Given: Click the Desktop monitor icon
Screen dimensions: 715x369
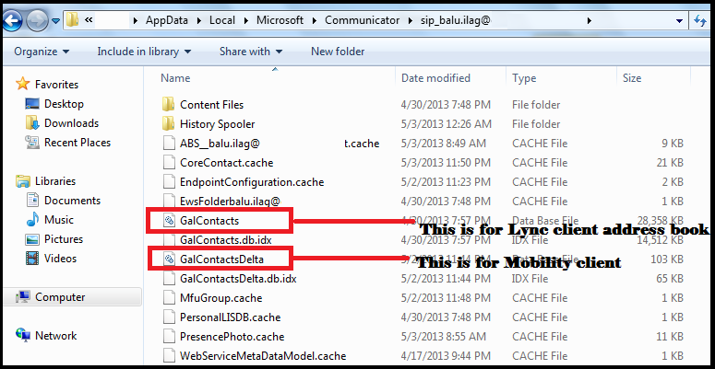Looking at the screenshot, I should 32,104.
